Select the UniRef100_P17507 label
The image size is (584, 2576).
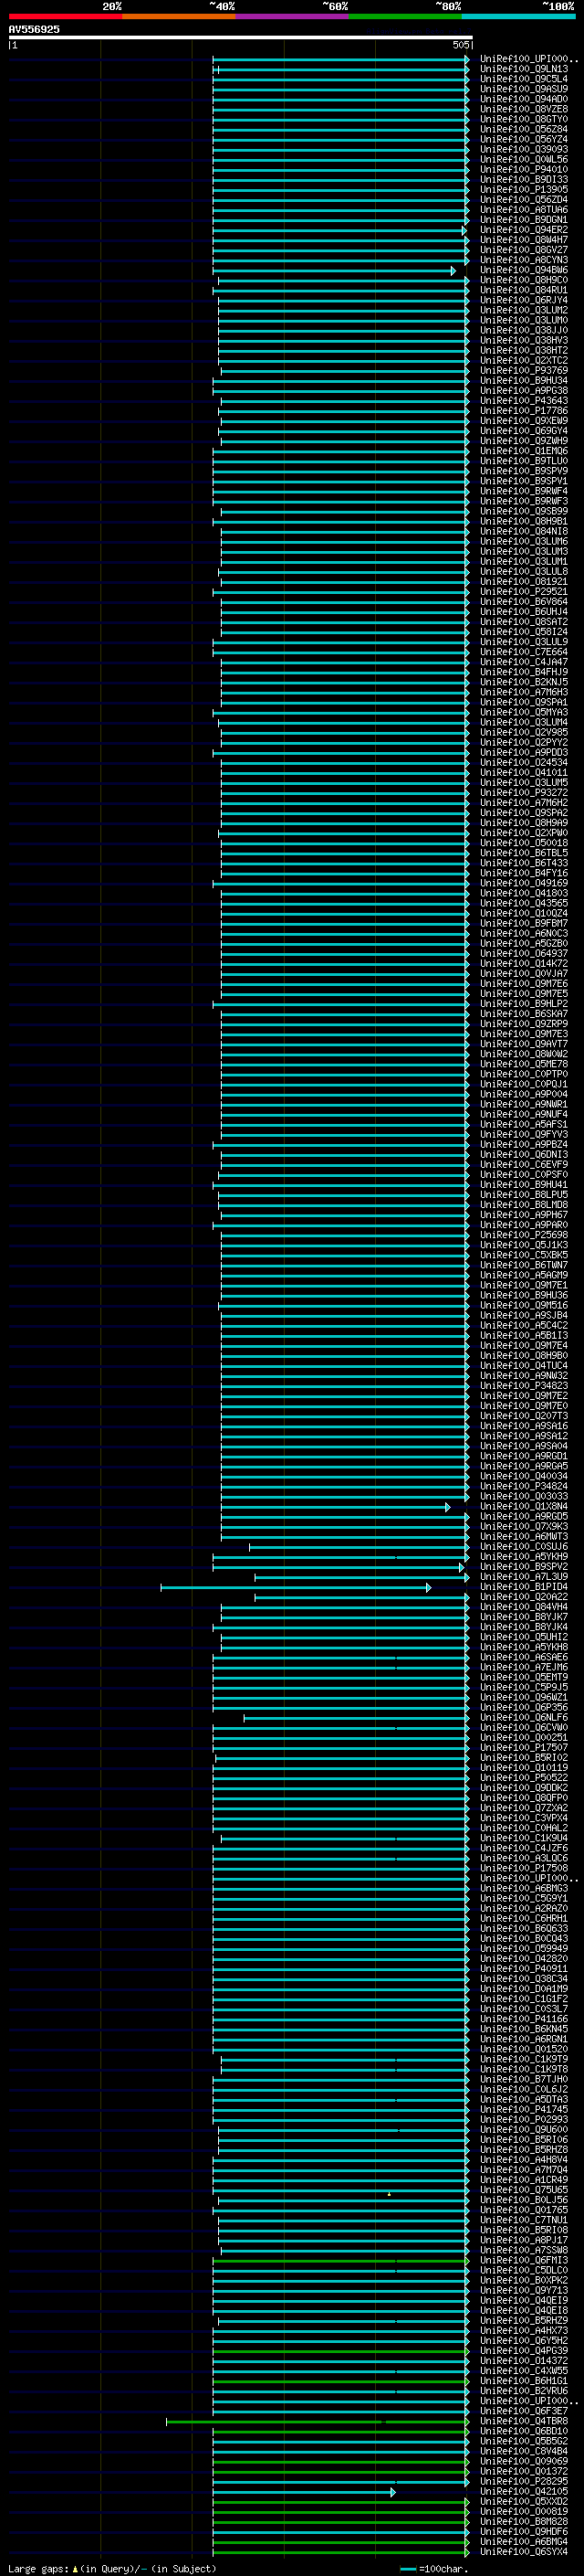[523, 1747]
